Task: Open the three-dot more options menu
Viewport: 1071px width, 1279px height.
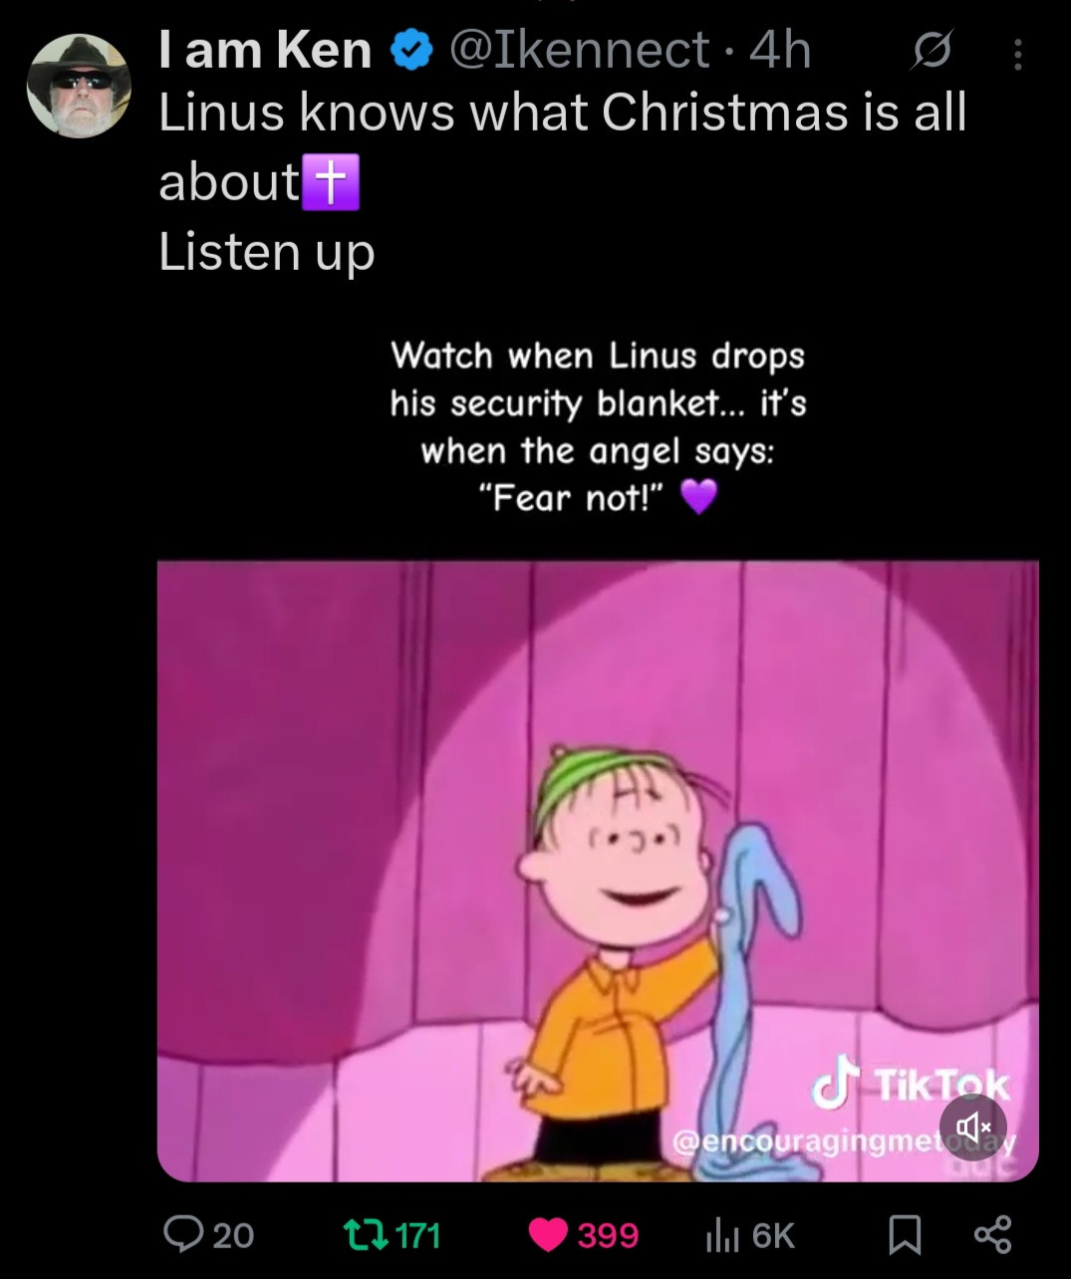Action: click(1017, 54)
